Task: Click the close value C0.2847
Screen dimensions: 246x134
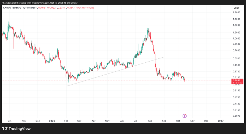Action: pos(70,8)
